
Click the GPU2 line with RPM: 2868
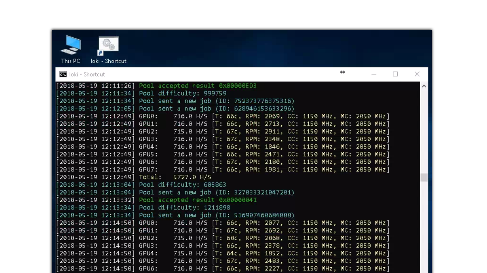point(223,238)
